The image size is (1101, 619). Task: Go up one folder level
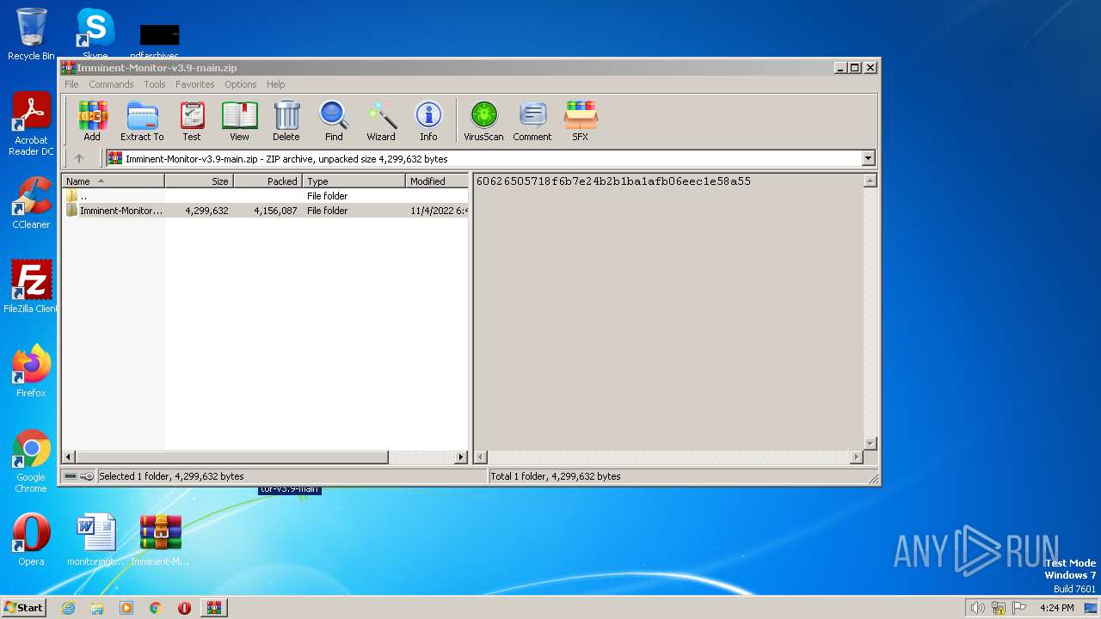79,158
